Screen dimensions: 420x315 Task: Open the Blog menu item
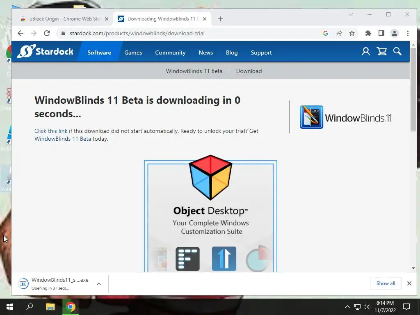(x=232, y=52)
